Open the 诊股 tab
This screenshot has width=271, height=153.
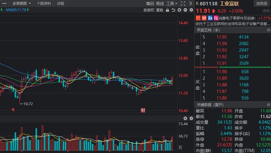pos(61,3)
